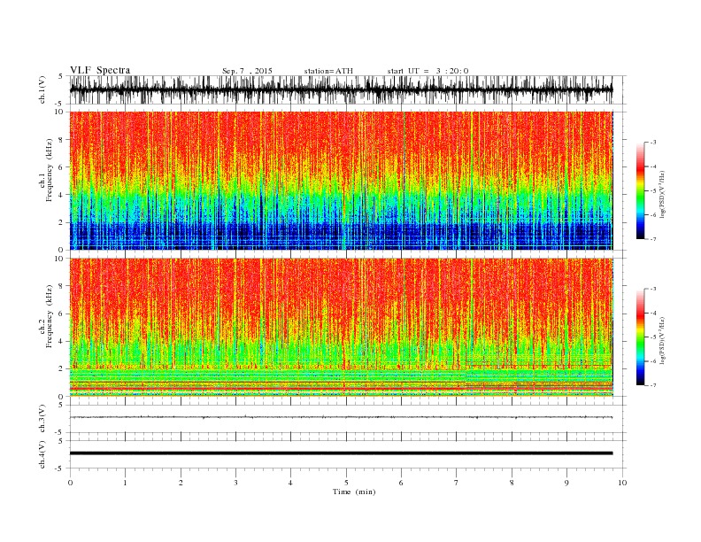Click the "-7" value on ch.2 color bar
The width and height of the screenshot is (701, 542).
(x=653, y=385)
